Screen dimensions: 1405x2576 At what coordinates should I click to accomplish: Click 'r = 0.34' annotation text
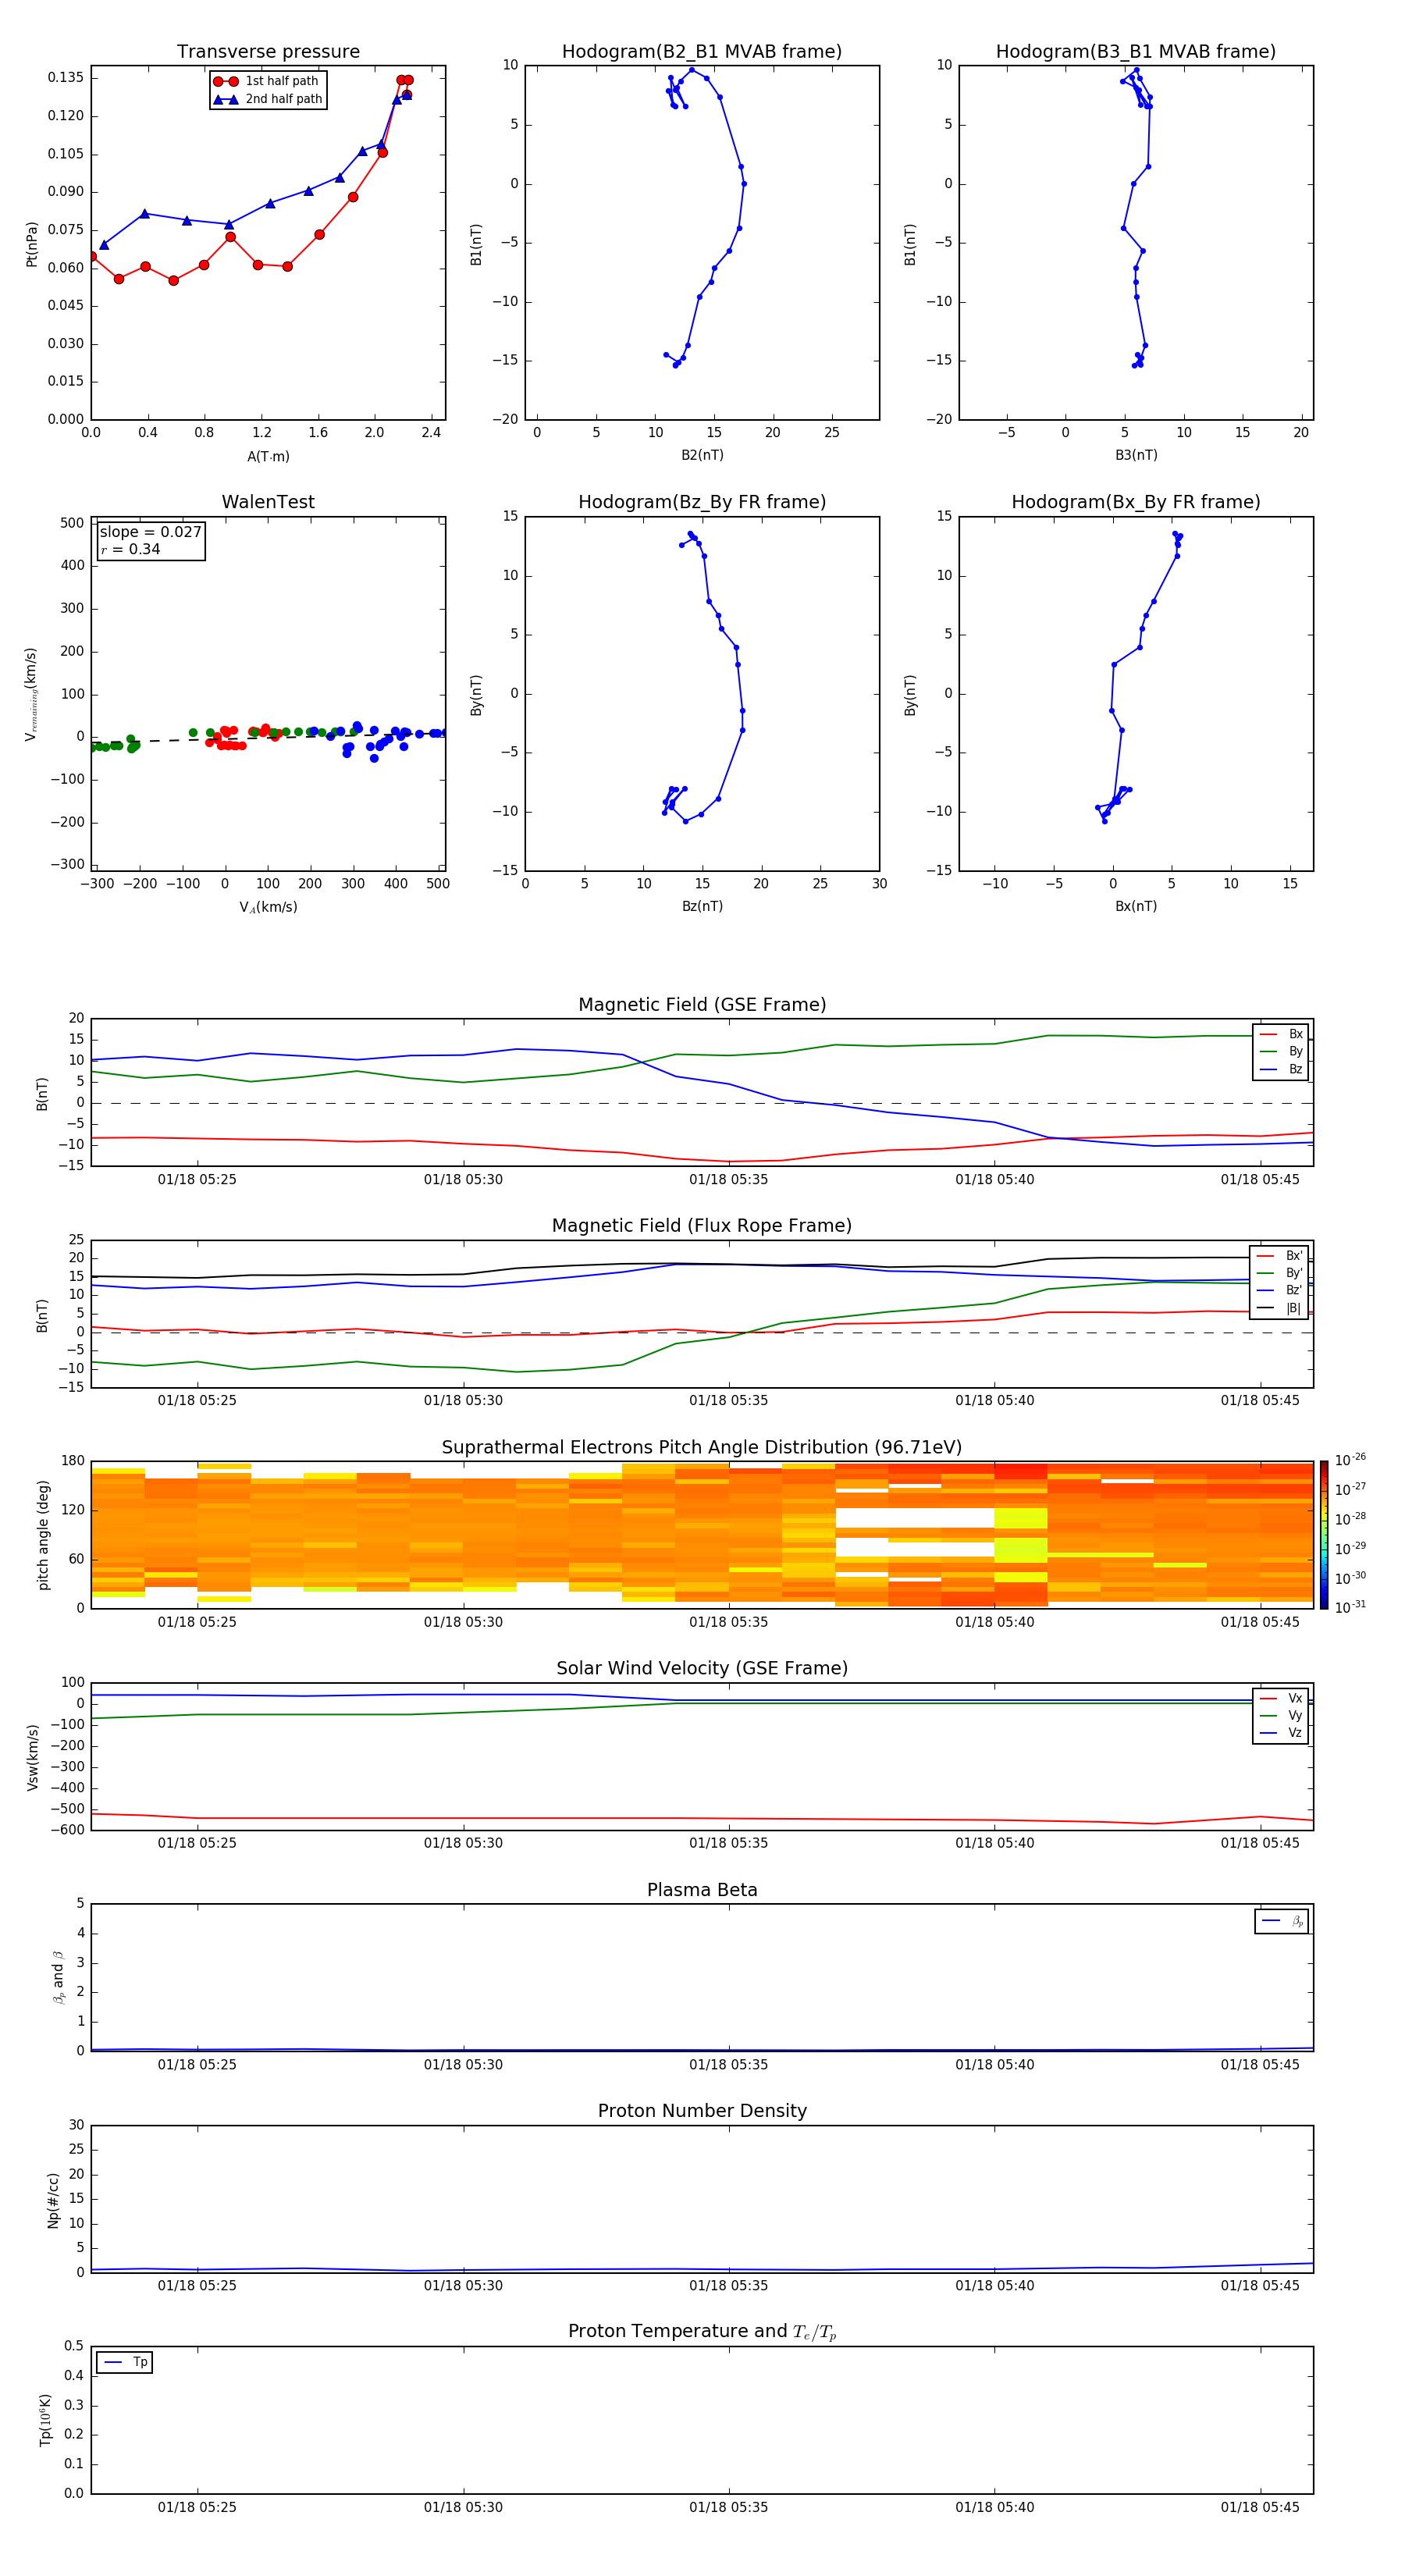coord(130,549)
